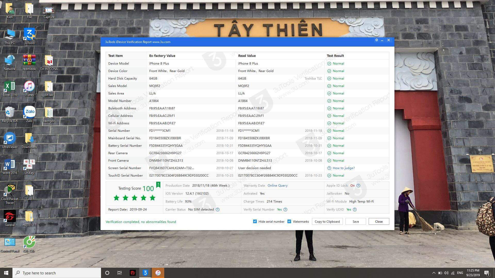Click help icon beside Verify Serial Number
Viewport: 495px width, 278px height.
(285, 210)
